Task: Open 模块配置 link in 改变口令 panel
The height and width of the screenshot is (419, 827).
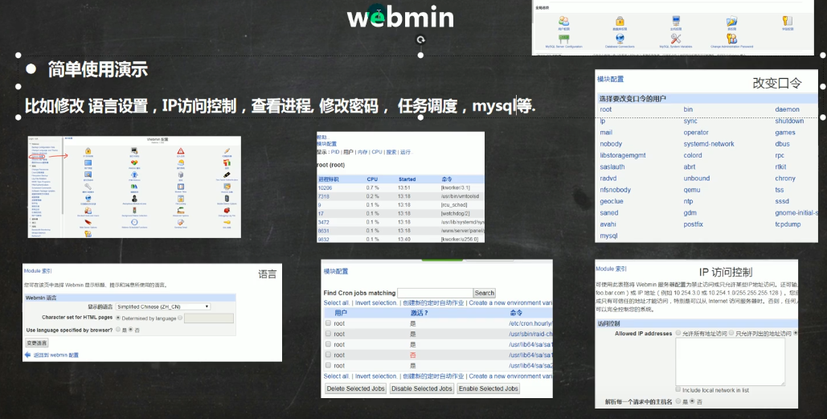Action: [610, 79]
